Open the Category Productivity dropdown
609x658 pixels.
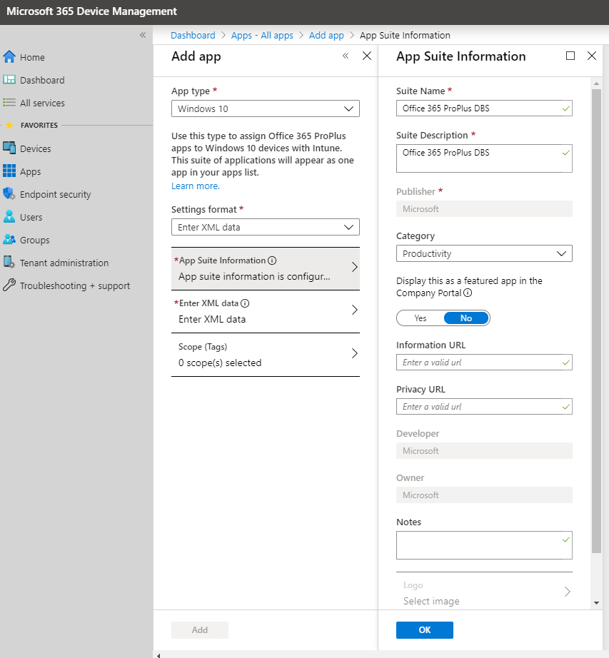tap(484, 254)
